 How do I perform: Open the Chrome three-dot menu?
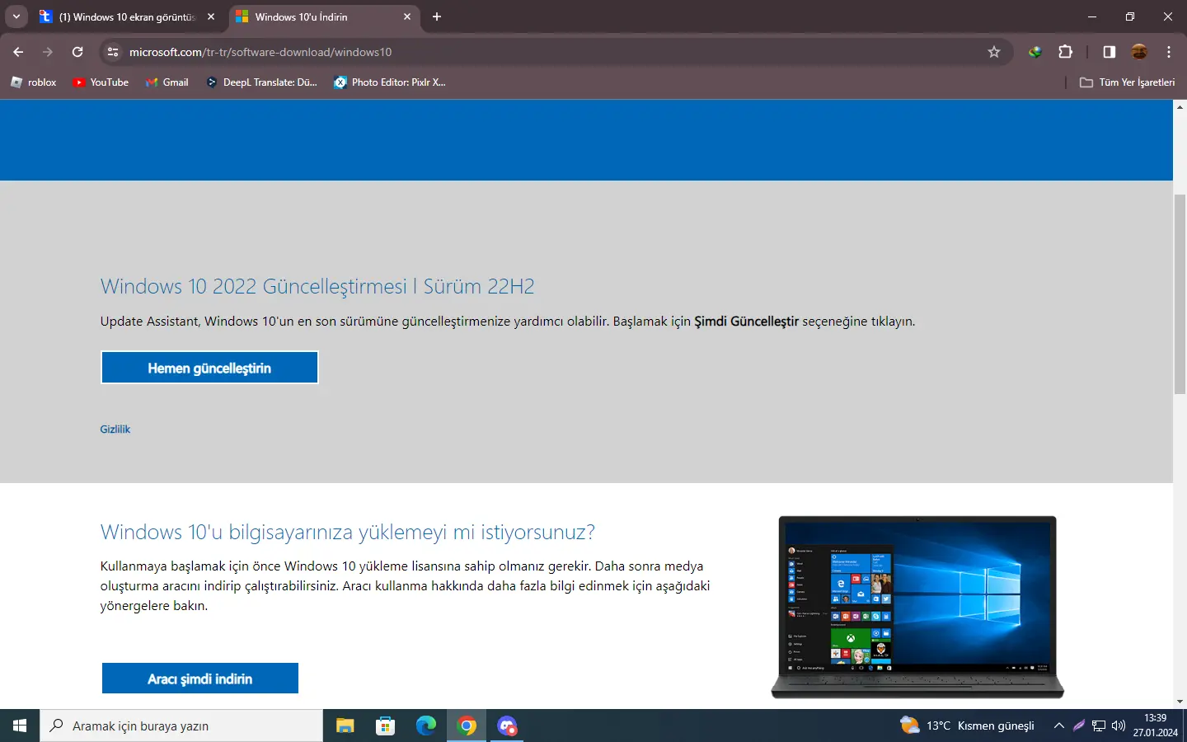1169,52
